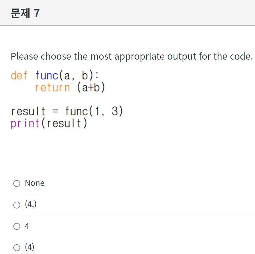Viewport: 255px width, 254px height.
Task: Click the (4,) answer label text
Action: [x=31, y=204]
